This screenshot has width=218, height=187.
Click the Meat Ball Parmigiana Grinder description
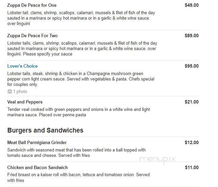(x=76, y=153)
